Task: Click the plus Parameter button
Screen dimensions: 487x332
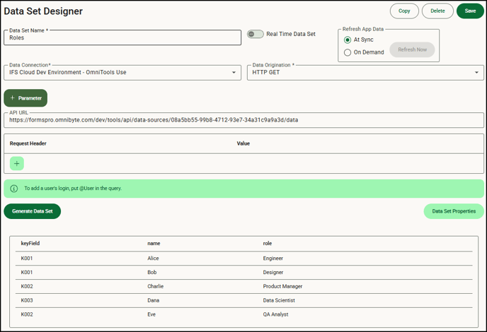Action: (x=25, y=98)
